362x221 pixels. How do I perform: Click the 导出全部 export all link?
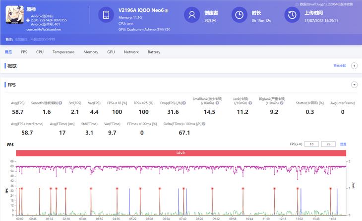coord(340,66)
